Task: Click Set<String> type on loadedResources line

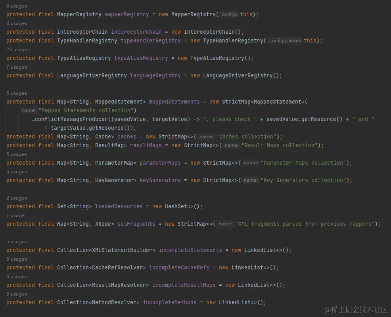Action: (74, 207)
